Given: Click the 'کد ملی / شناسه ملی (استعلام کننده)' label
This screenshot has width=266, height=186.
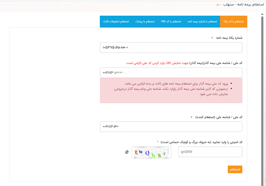Looking at the screenshot, I should [219, 117].
